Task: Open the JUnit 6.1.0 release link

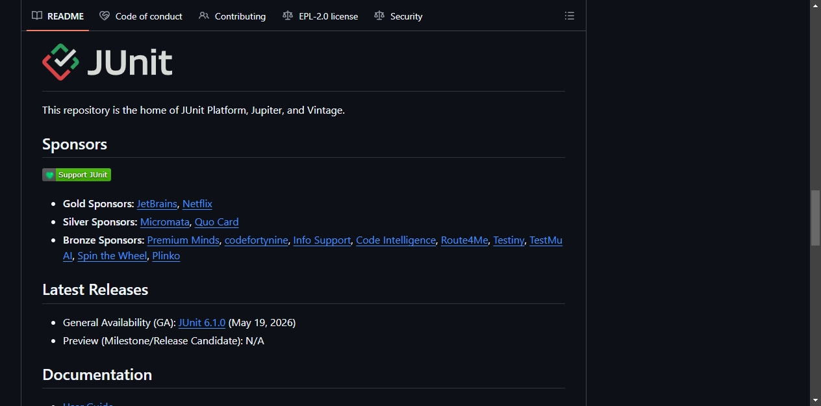Action: [202, 323]
